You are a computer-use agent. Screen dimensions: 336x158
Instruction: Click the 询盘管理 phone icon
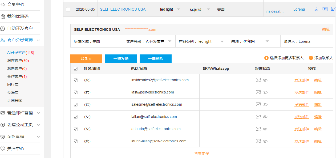[2, 137]
